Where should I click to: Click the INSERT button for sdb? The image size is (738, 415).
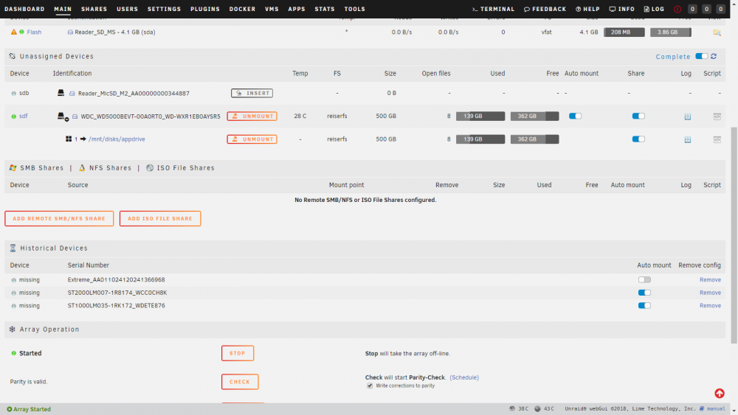coord(252,93)
